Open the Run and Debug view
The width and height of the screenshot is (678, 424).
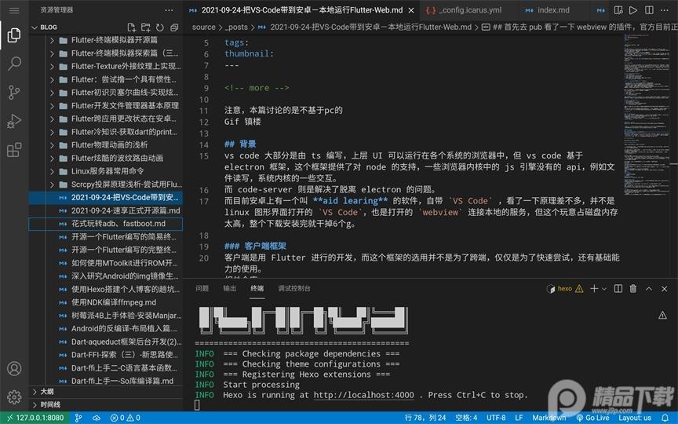[x=13, y=121]
